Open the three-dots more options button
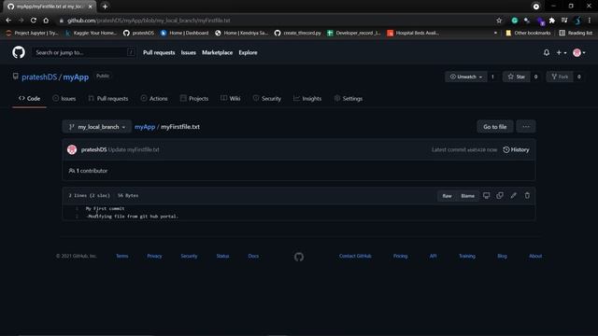The height and width of the screenshot is (336, 598). coord(526,127)
